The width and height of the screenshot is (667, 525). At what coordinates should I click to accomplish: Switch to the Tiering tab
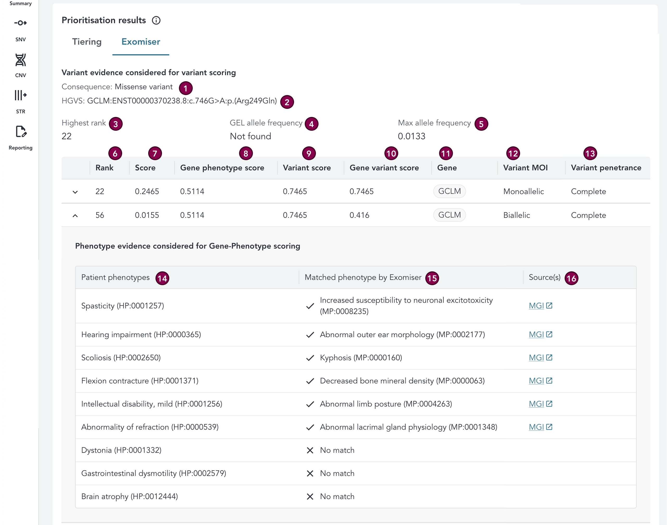click(x=87, y=41)
